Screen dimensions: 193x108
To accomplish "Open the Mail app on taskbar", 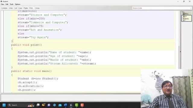I will [60, 105].
